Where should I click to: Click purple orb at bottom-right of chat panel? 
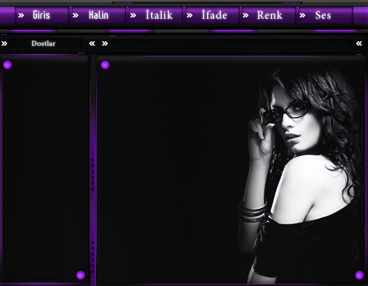[x=359, y=275]
